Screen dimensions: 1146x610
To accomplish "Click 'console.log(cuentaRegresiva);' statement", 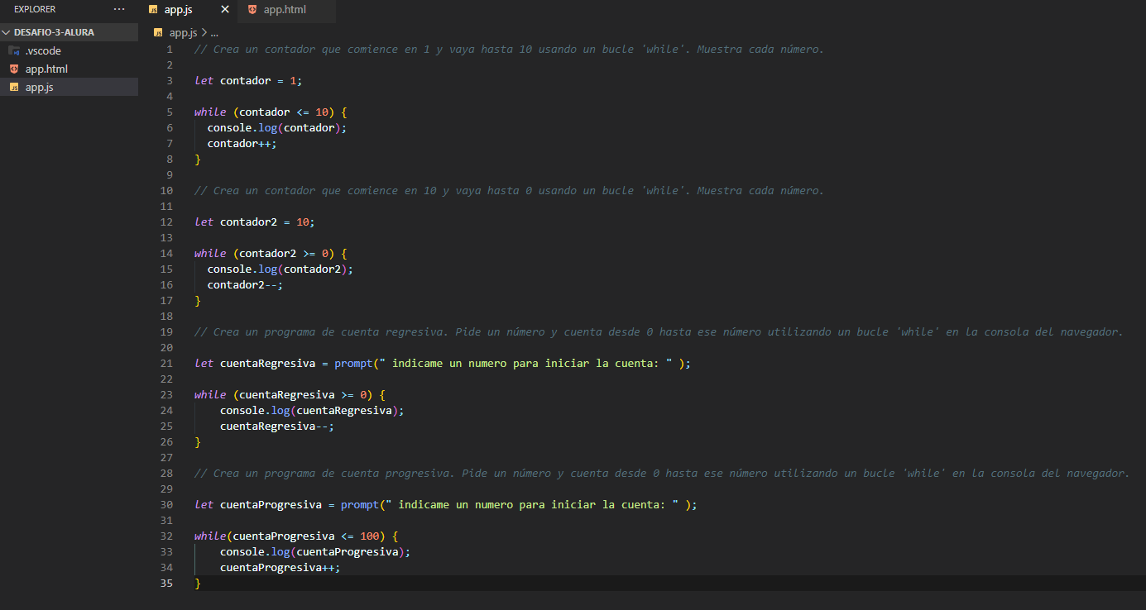I will 312,411.
